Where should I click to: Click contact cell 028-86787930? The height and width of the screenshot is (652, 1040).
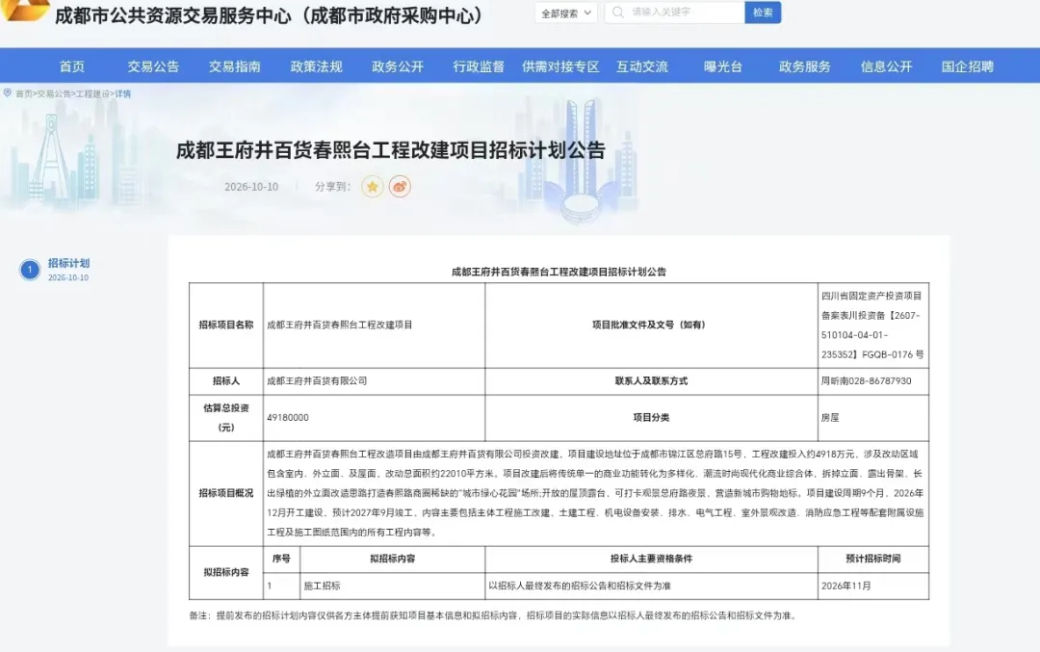point(872,381)
